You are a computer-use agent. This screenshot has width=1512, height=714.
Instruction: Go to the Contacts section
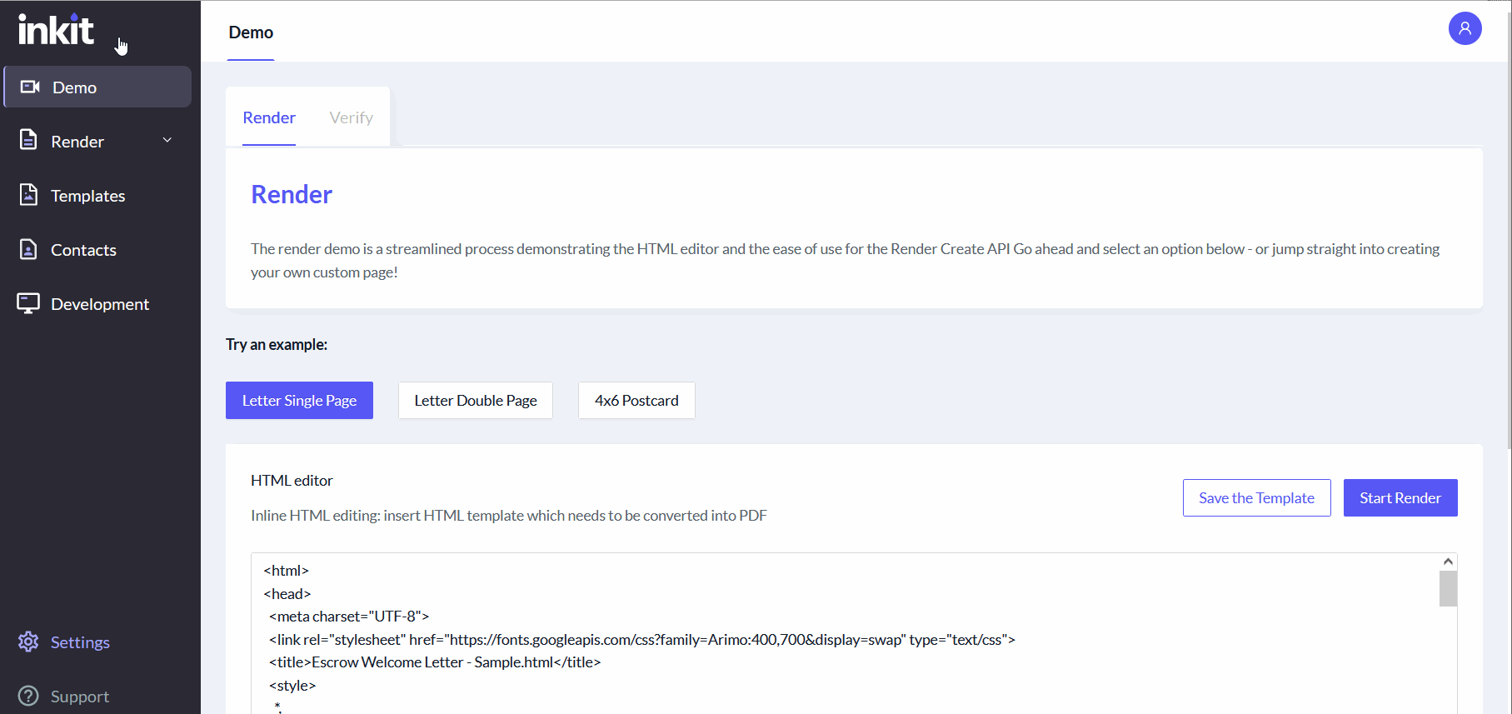point(83,250)
